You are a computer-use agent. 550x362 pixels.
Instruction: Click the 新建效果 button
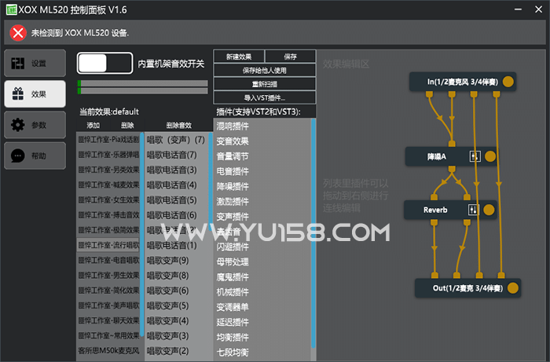pyautogui.click(x=239, y=57)
